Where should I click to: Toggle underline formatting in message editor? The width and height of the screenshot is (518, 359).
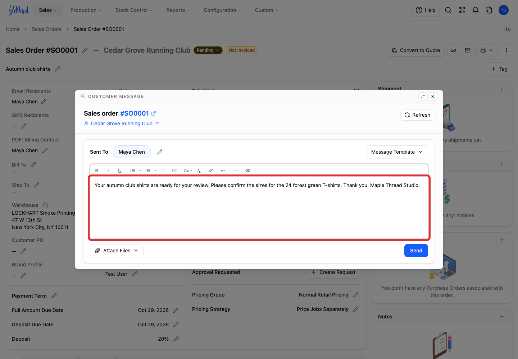[120, 171]
